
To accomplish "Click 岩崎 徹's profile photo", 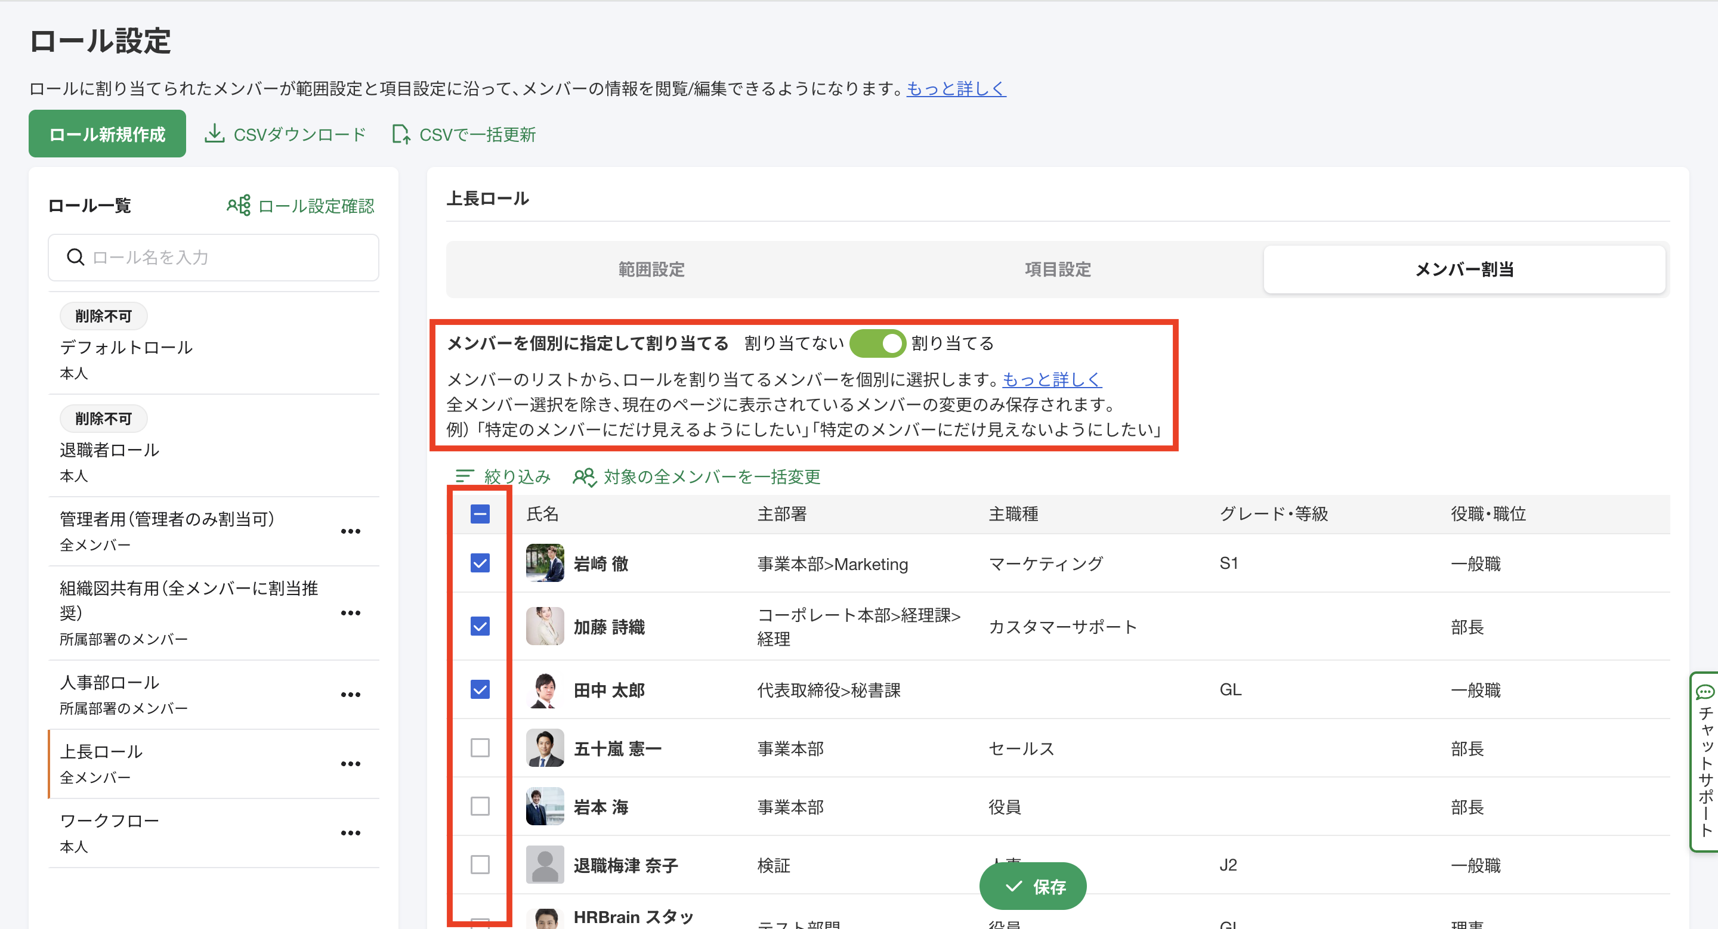I will tap(544, 563).
